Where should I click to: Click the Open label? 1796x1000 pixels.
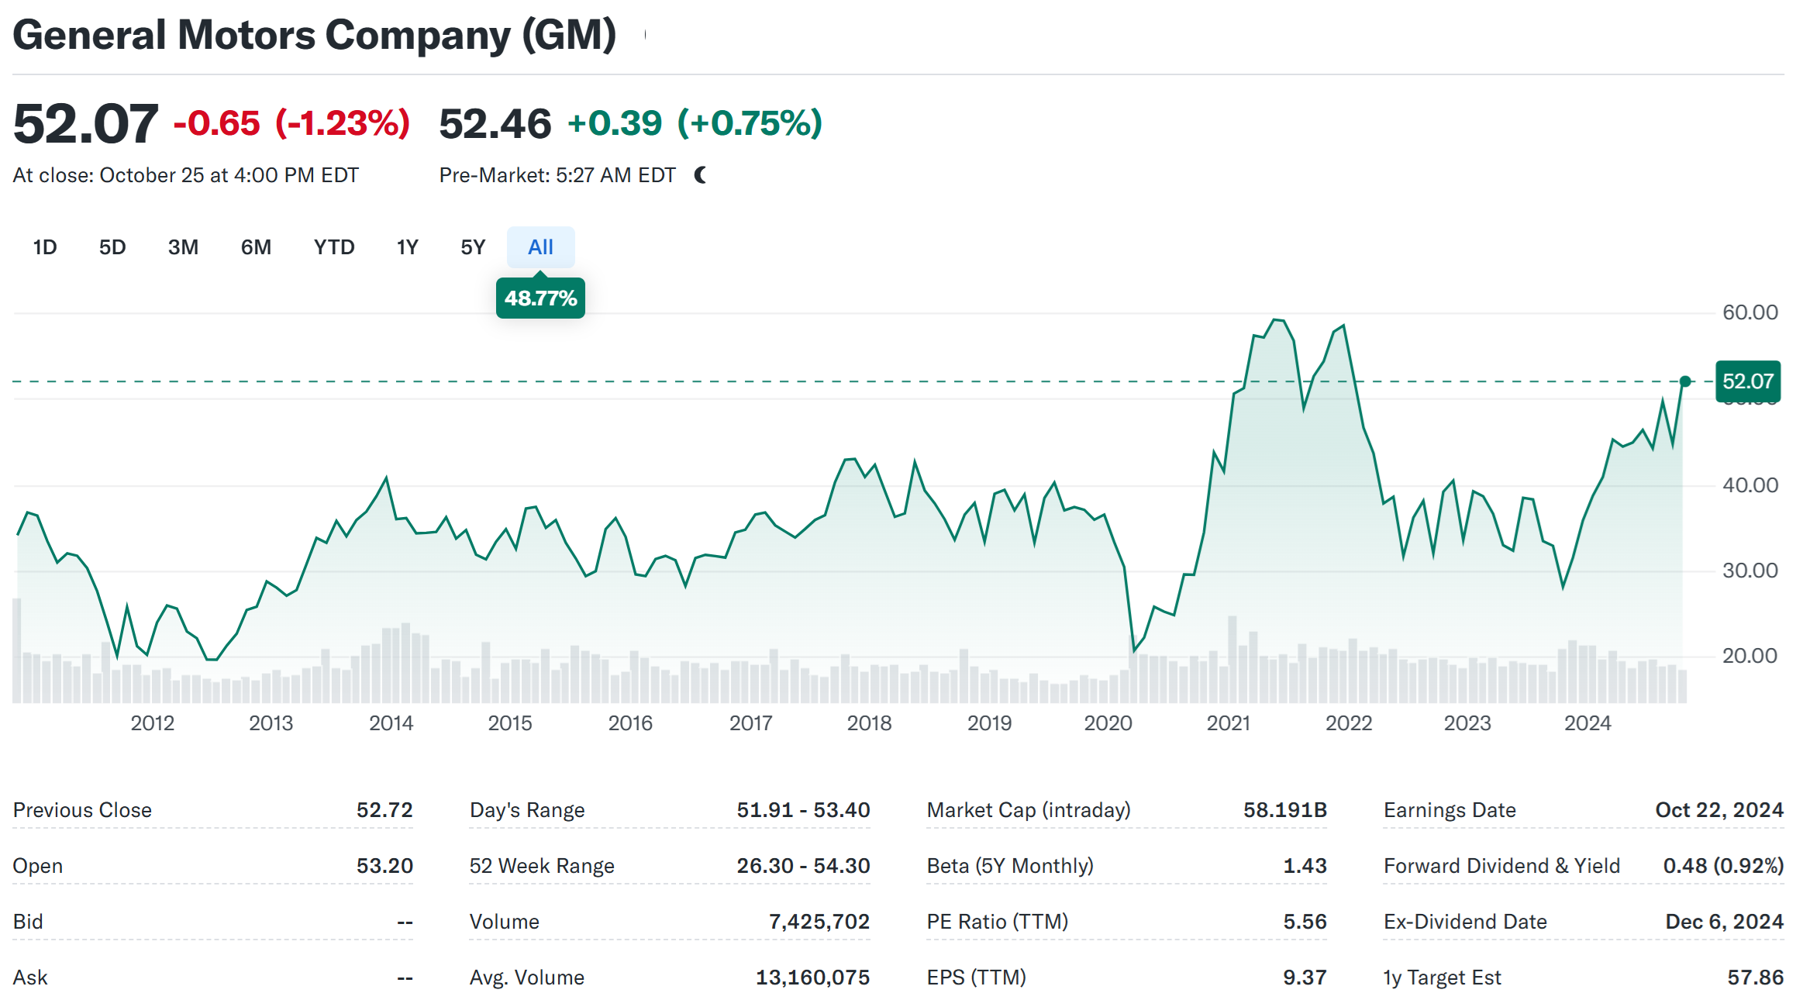tap(38, 866)
